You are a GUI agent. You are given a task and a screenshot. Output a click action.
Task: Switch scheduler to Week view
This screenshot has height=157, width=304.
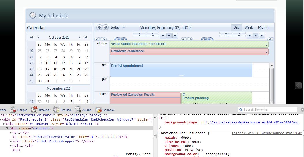point(249,27)
